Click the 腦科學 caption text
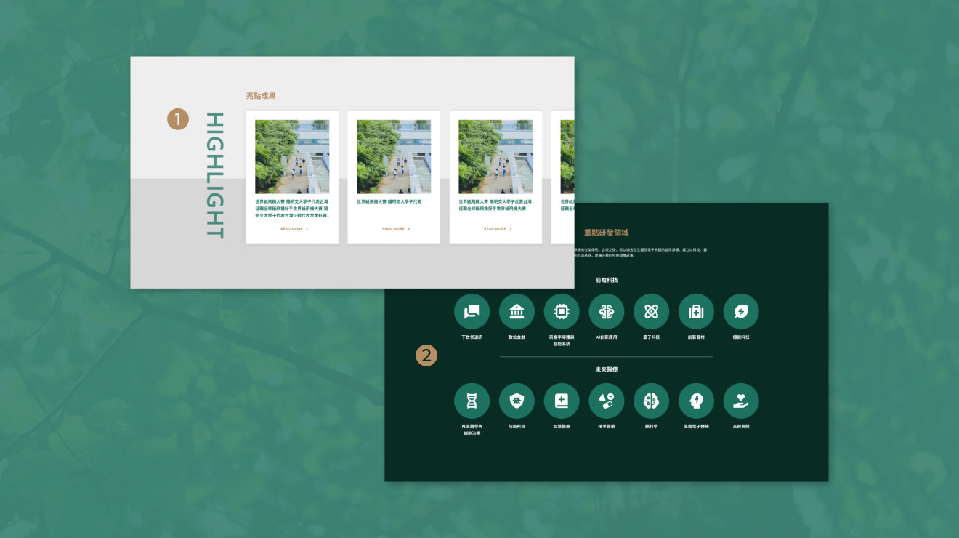Screen dimensions: 959x538 point(652,427)
